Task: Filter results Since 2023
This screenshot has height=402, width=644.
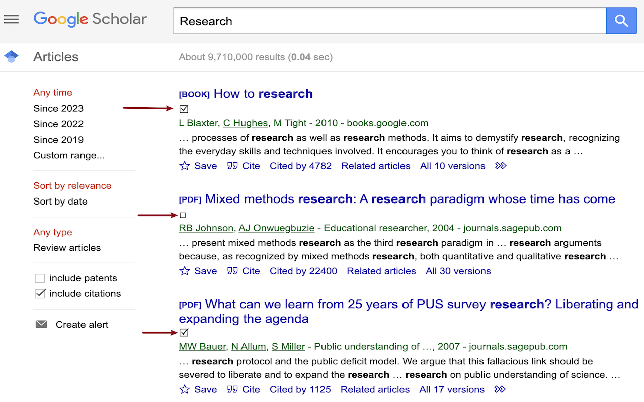Action: [58, 108]
